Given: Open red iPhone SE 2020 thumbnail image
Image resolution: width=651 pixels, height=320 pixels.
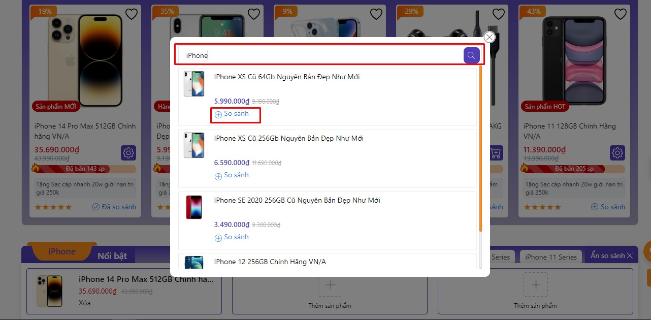Looking at the screenshot, I should point(194,207).
